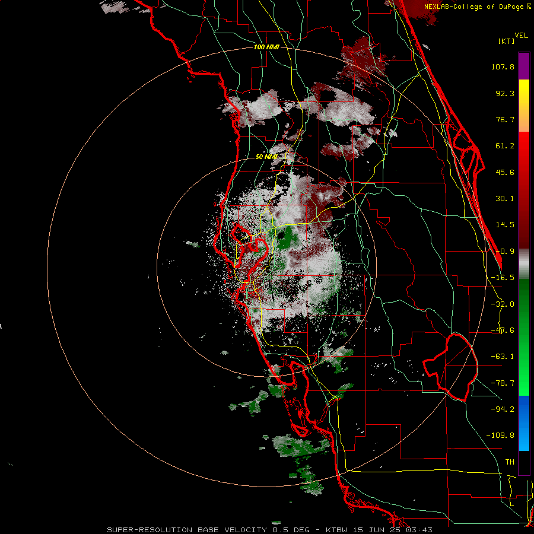The image size is (534, 534).
Task: Click the -109.8 velocity scale value
Action: pos(500,436)
